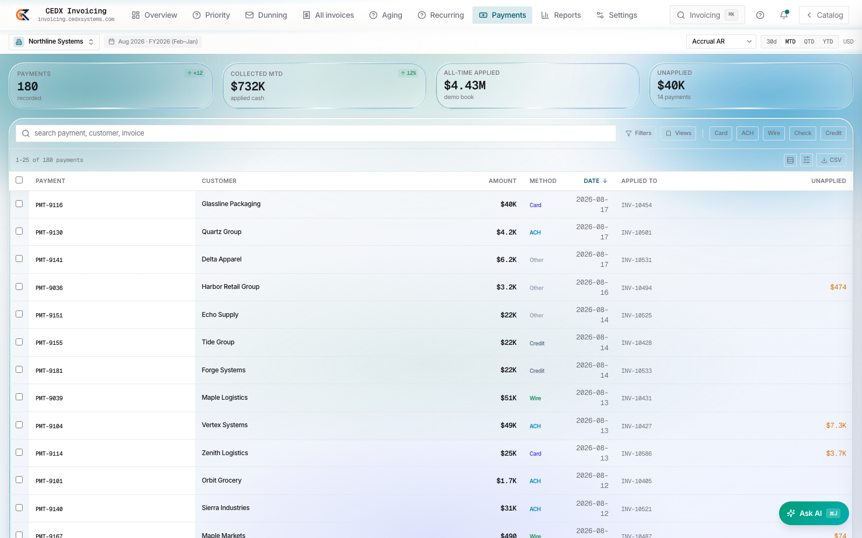Switch to All invoices tab
Screen dimensions: 862x538
(328, 15)
